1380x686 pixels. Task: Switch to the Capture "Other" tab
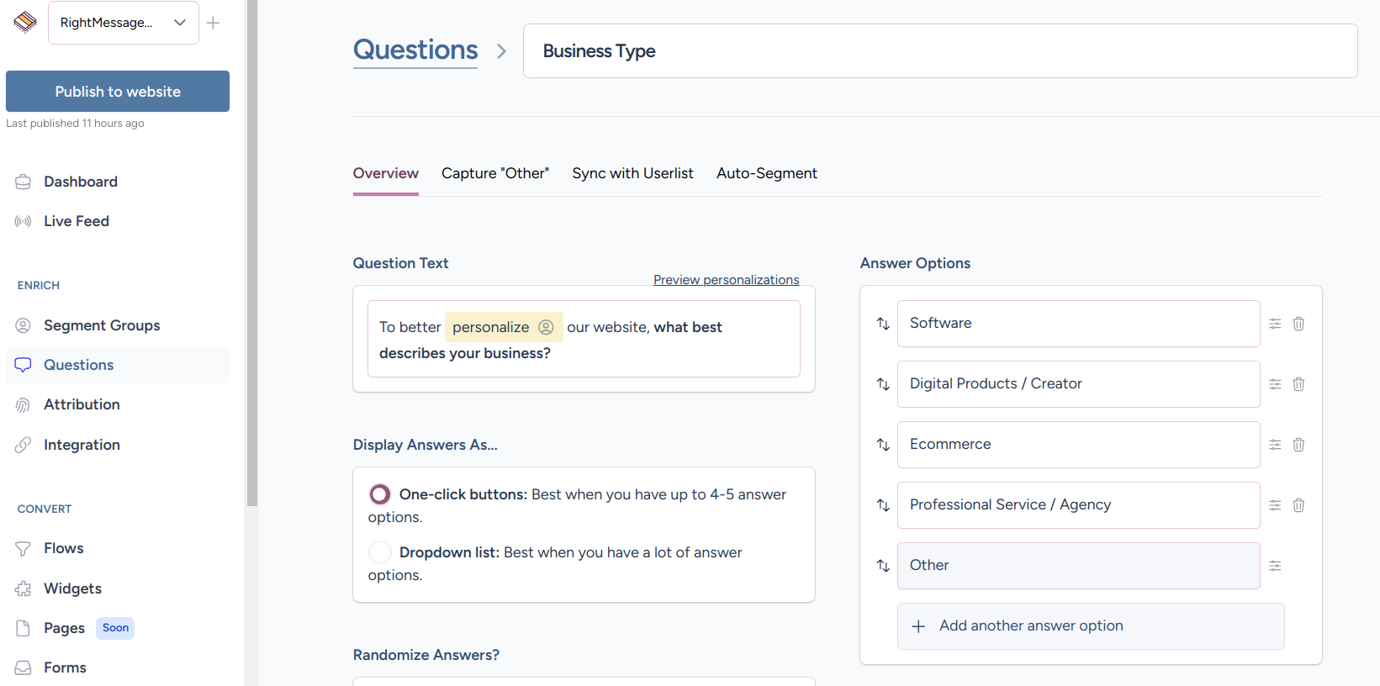pyautogui.click(x=494, y=173)
